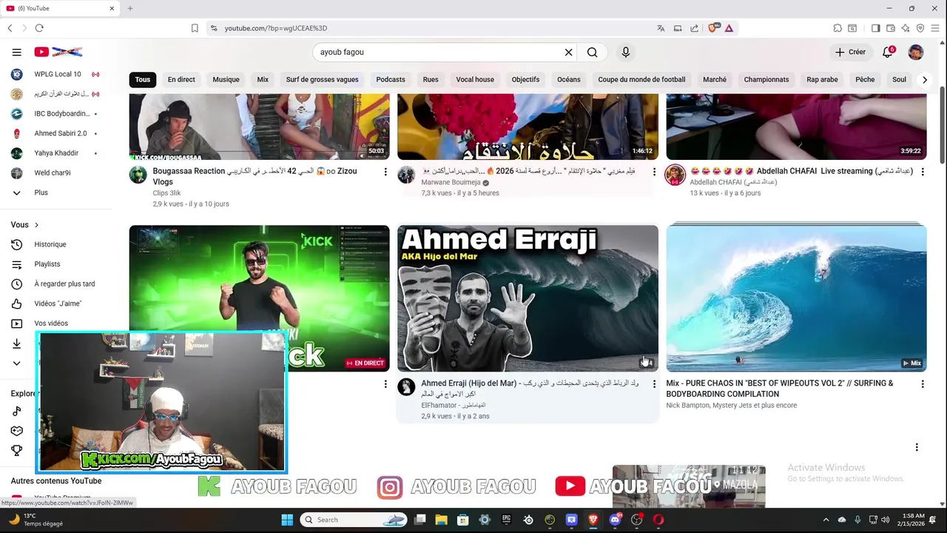Open options for Abdellah CHAFAI live streaming
The height and width of the screenshot is (533, 947).
[922, 172]
